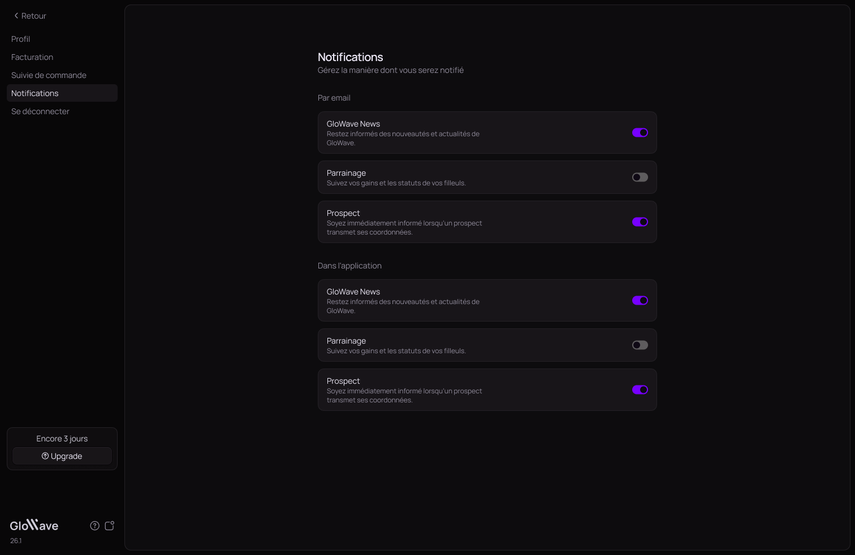The image size is (855, 555).
Task: Enable email Parrainage notifications toggle
Action: pyautogui.click(x=640, y=177)
